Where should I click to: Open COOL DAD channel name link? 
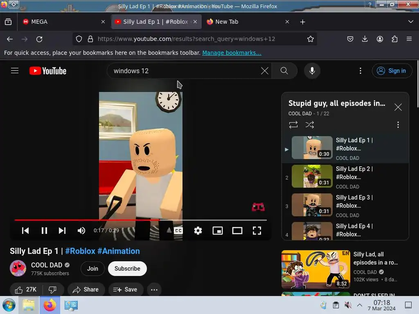tap(47, 265)
